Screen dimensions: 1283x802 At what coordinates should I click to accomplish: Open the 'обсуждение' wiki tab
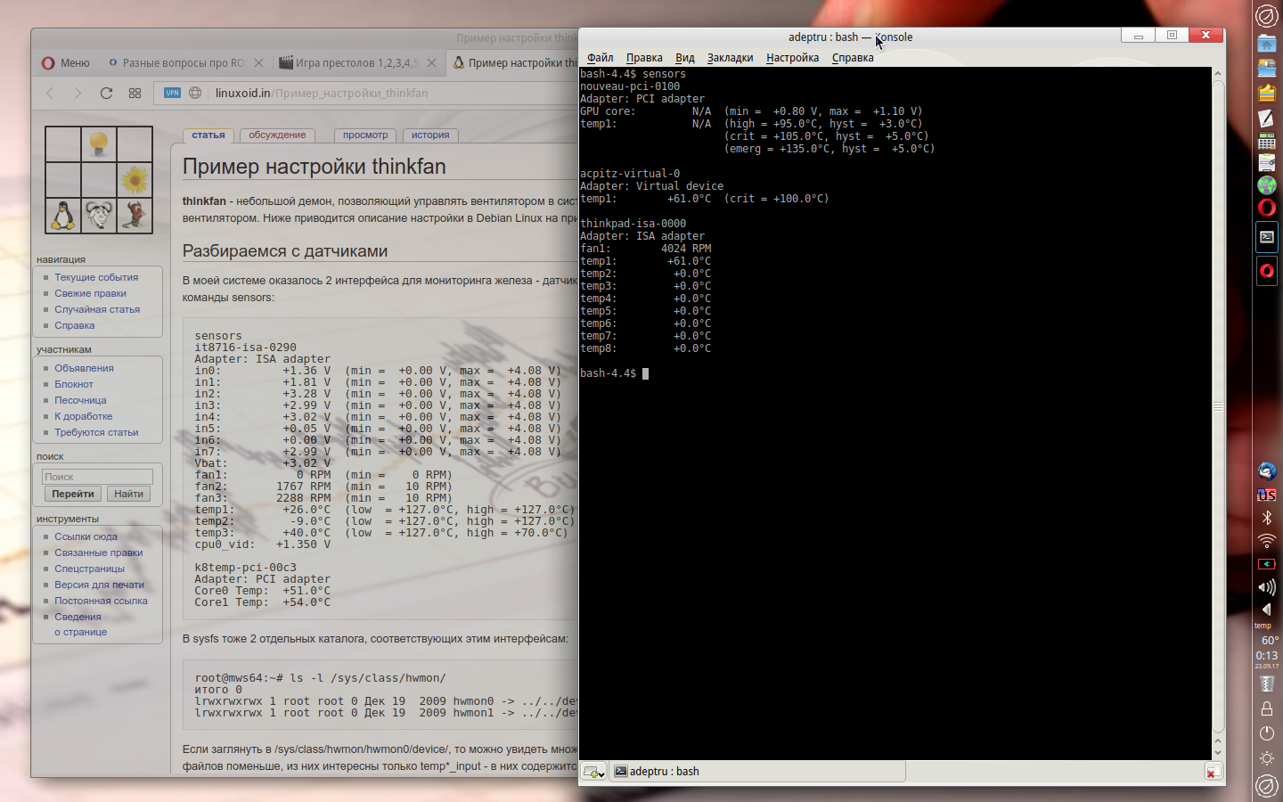pos(277,135)
